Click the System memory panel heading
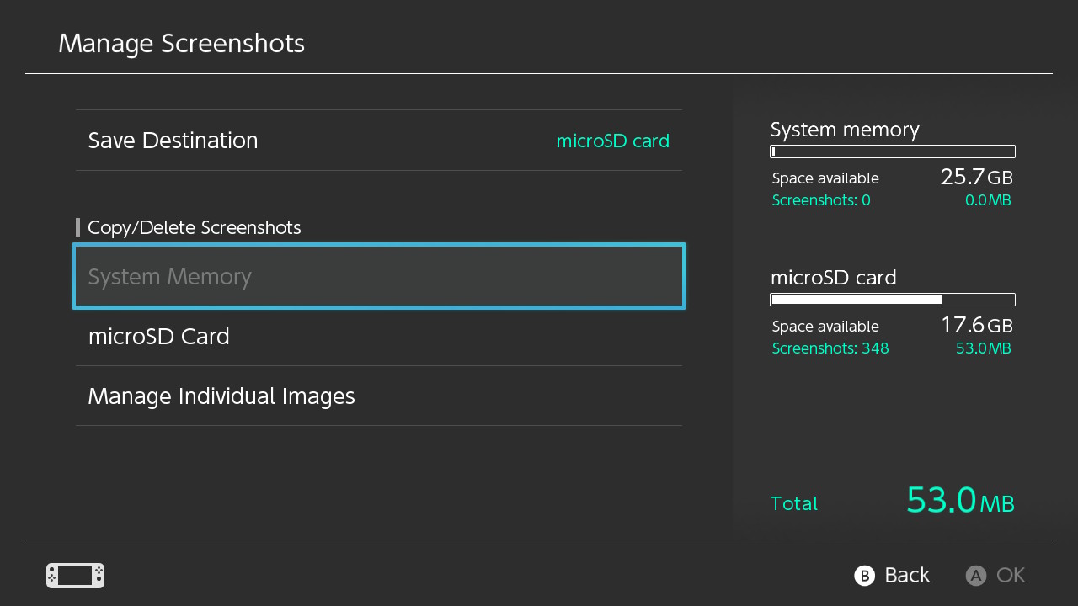Viewport: 1078px width, 606px height. pyautogui.click(x=844, y=130)
